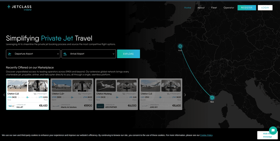Open the Fleet menu item
This screenshot has height=141, width=280.
(x=214, y=7)
